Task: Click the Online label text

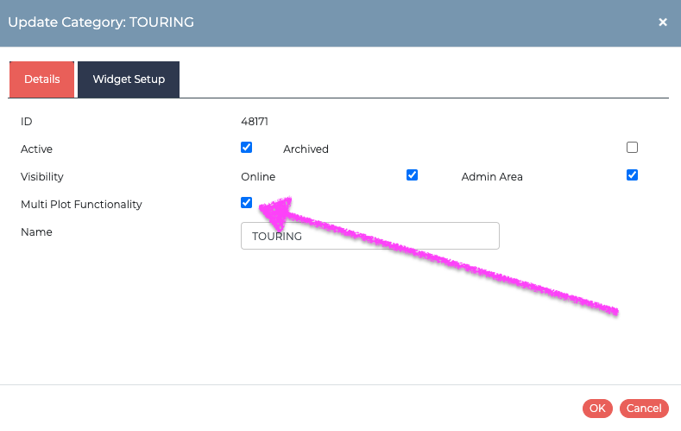Action: pyautogui.click(x=258, y=177)
